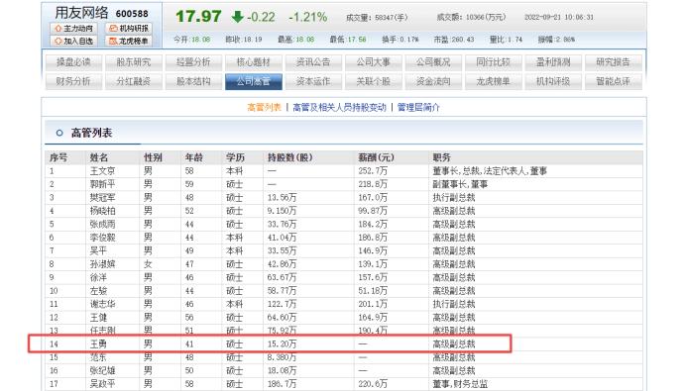
Task: Click the plus icon on 加入自选
Action: point(58,41)
